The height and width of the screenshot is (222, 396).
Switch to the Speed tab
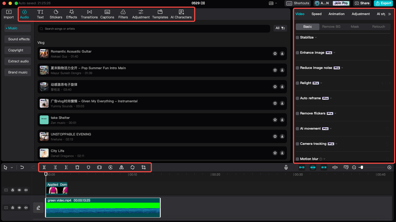316,14
